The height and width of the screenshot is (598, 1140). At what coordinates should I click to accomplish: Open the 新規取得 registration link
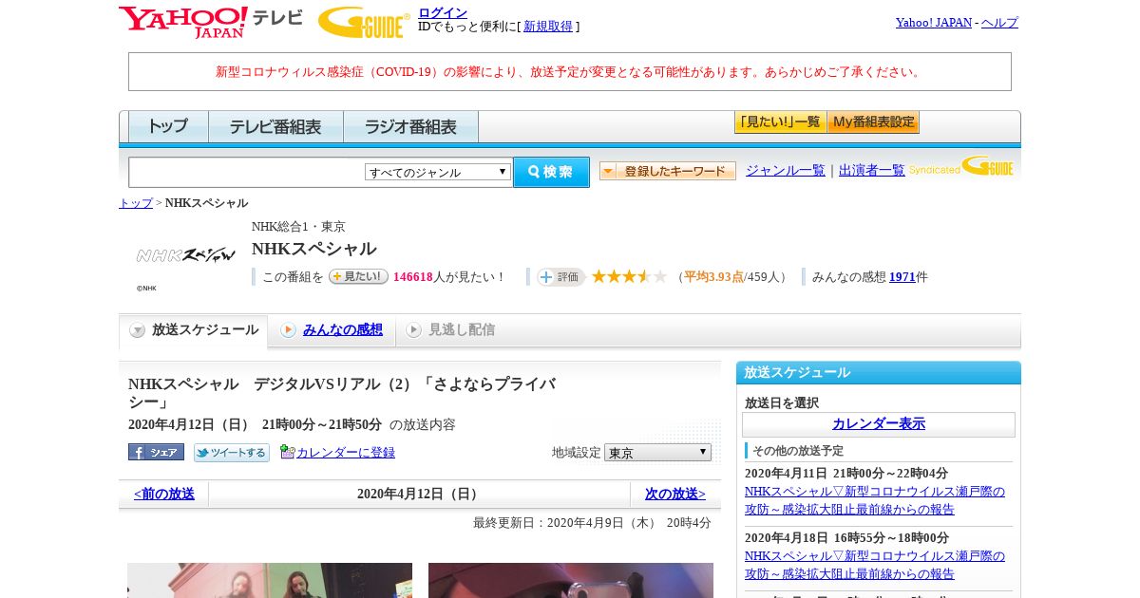pyautogui.click(x=548, y=27)
